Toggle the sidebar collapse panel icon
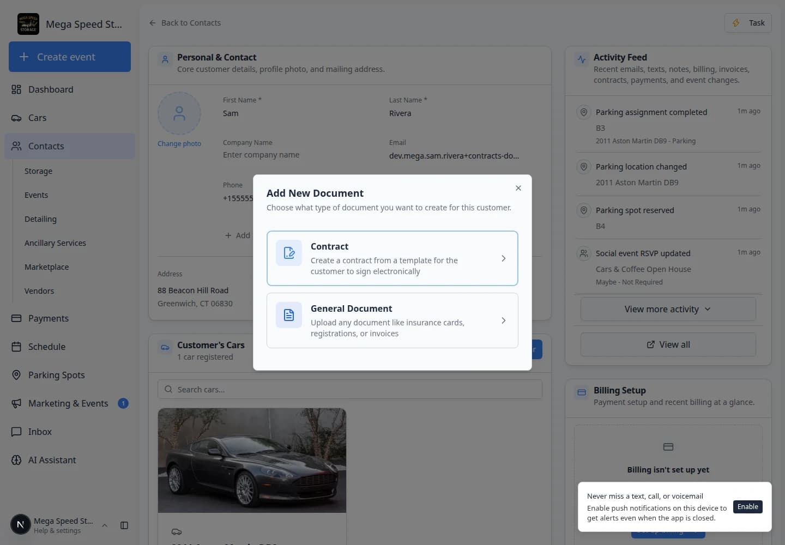The image size is (785, 545). point(124,525)
